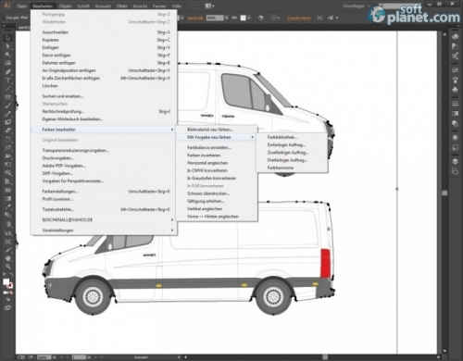This screenshot has height=361, width=463.
Task: Select the Zoom magnifier tool
Action: tap(8, 267)
